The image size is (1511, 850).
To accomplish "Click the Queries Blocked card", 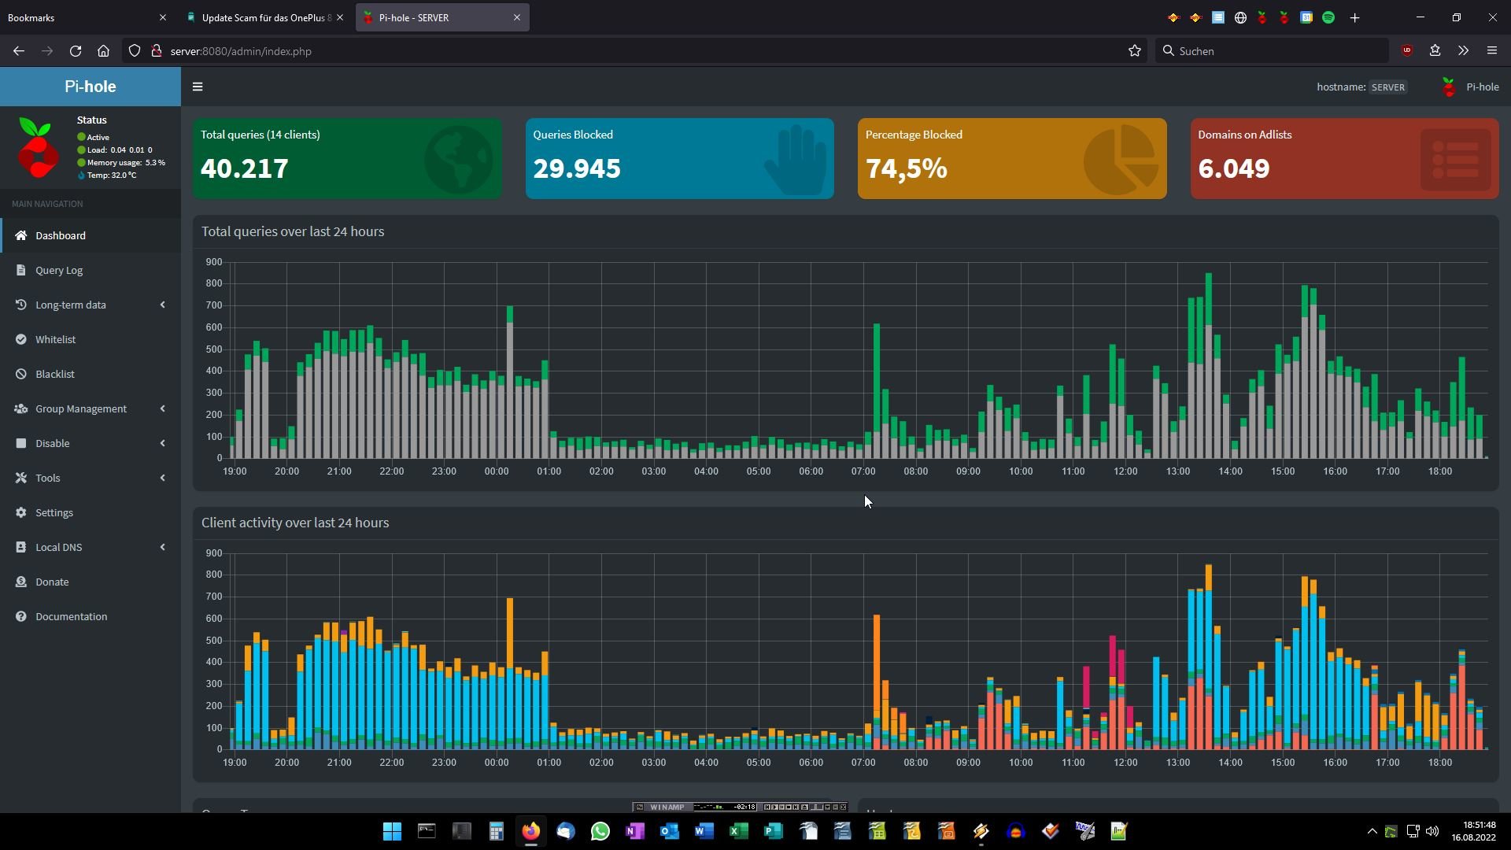I will click(x=680, y=158).
